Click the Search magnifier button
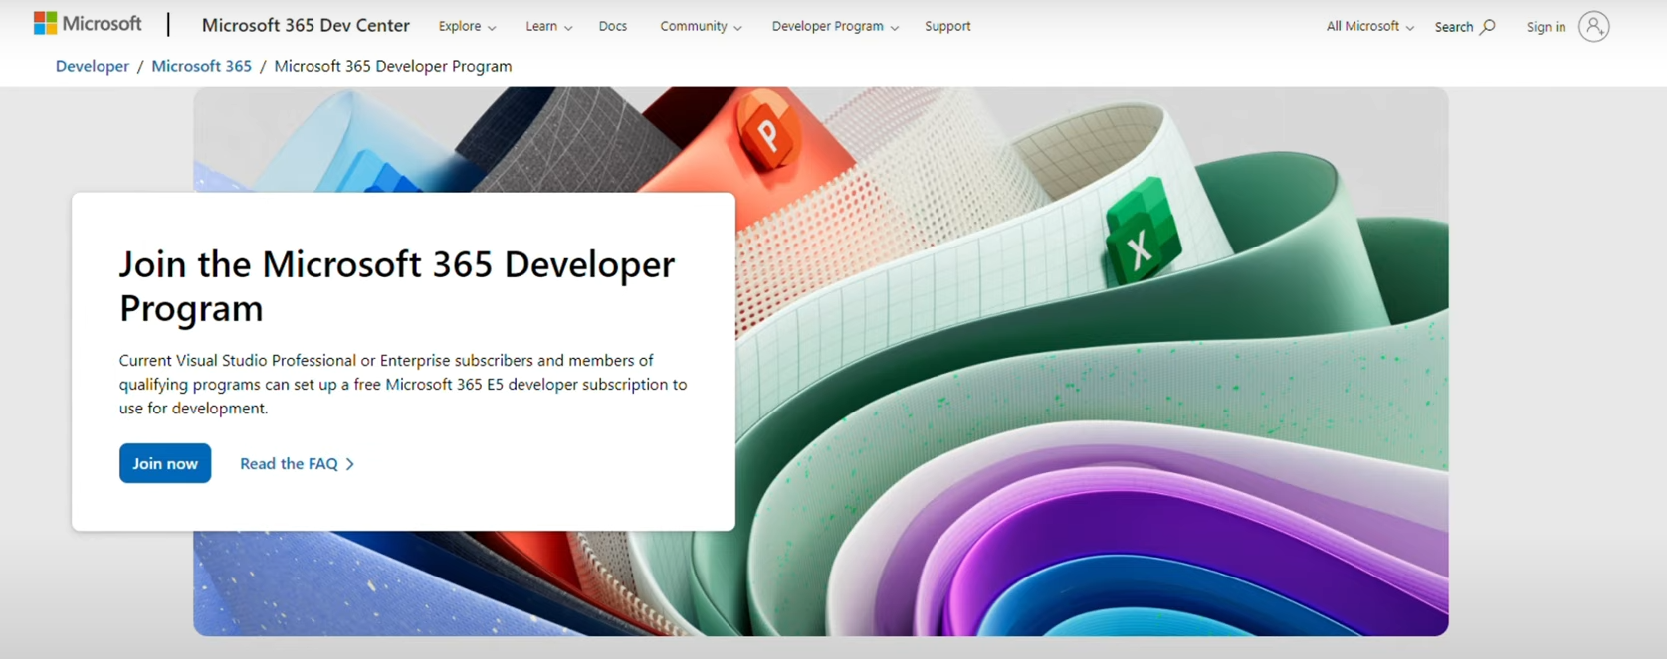This screenshot has height=659, width=1667. click(1465, 27)
